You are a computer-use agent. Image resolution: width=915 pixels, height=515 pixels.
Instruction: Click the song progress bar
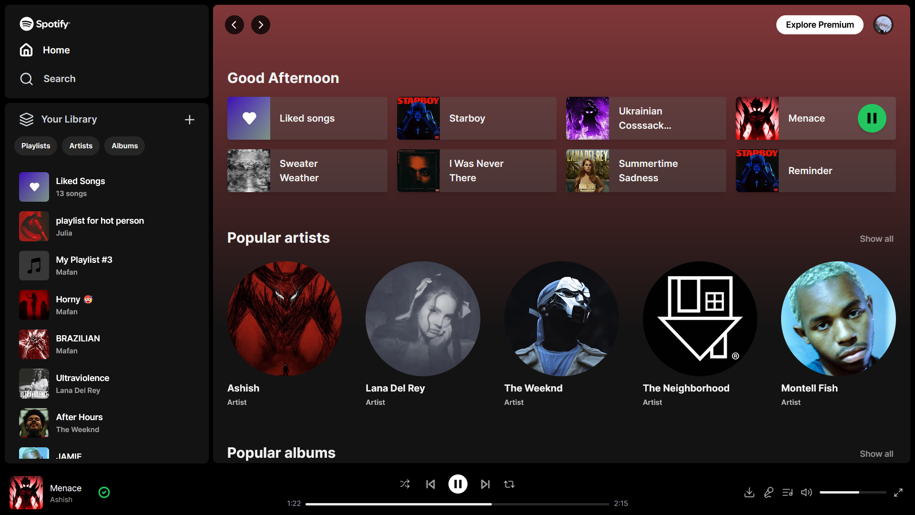click(457, 504)
